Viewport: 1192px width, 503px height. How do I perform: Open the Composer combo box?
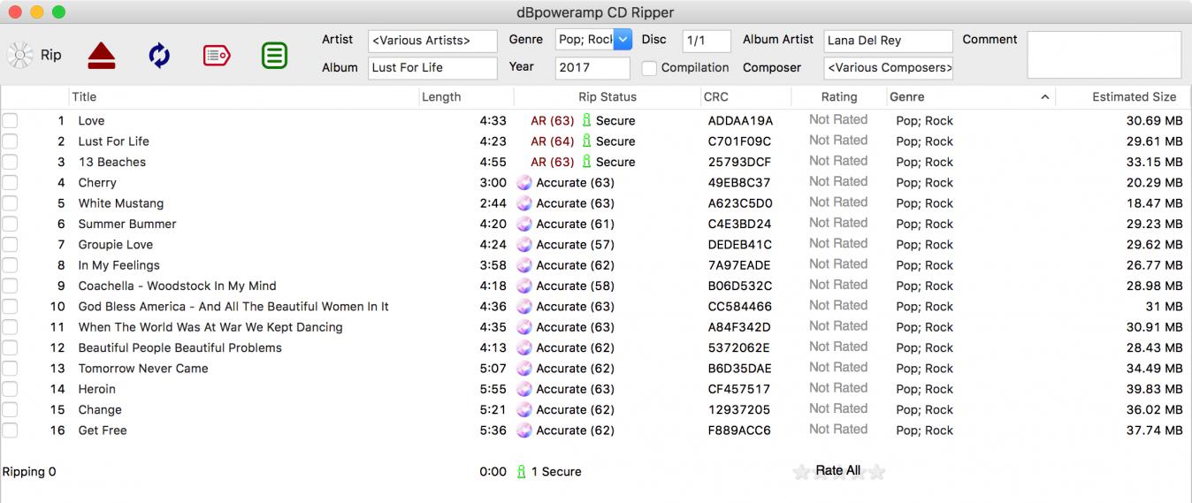[888, 68]
